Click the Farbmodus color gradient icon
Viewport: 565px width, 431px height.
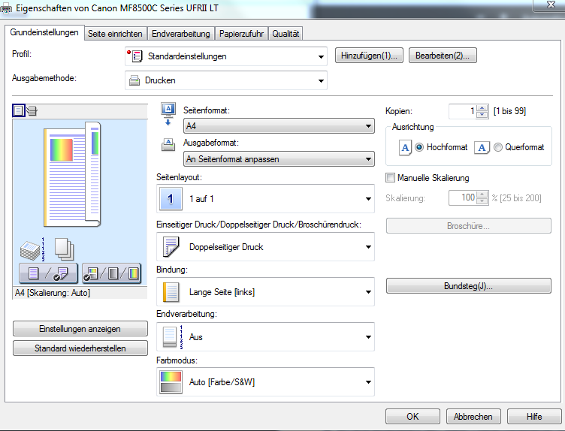(171, 382)
